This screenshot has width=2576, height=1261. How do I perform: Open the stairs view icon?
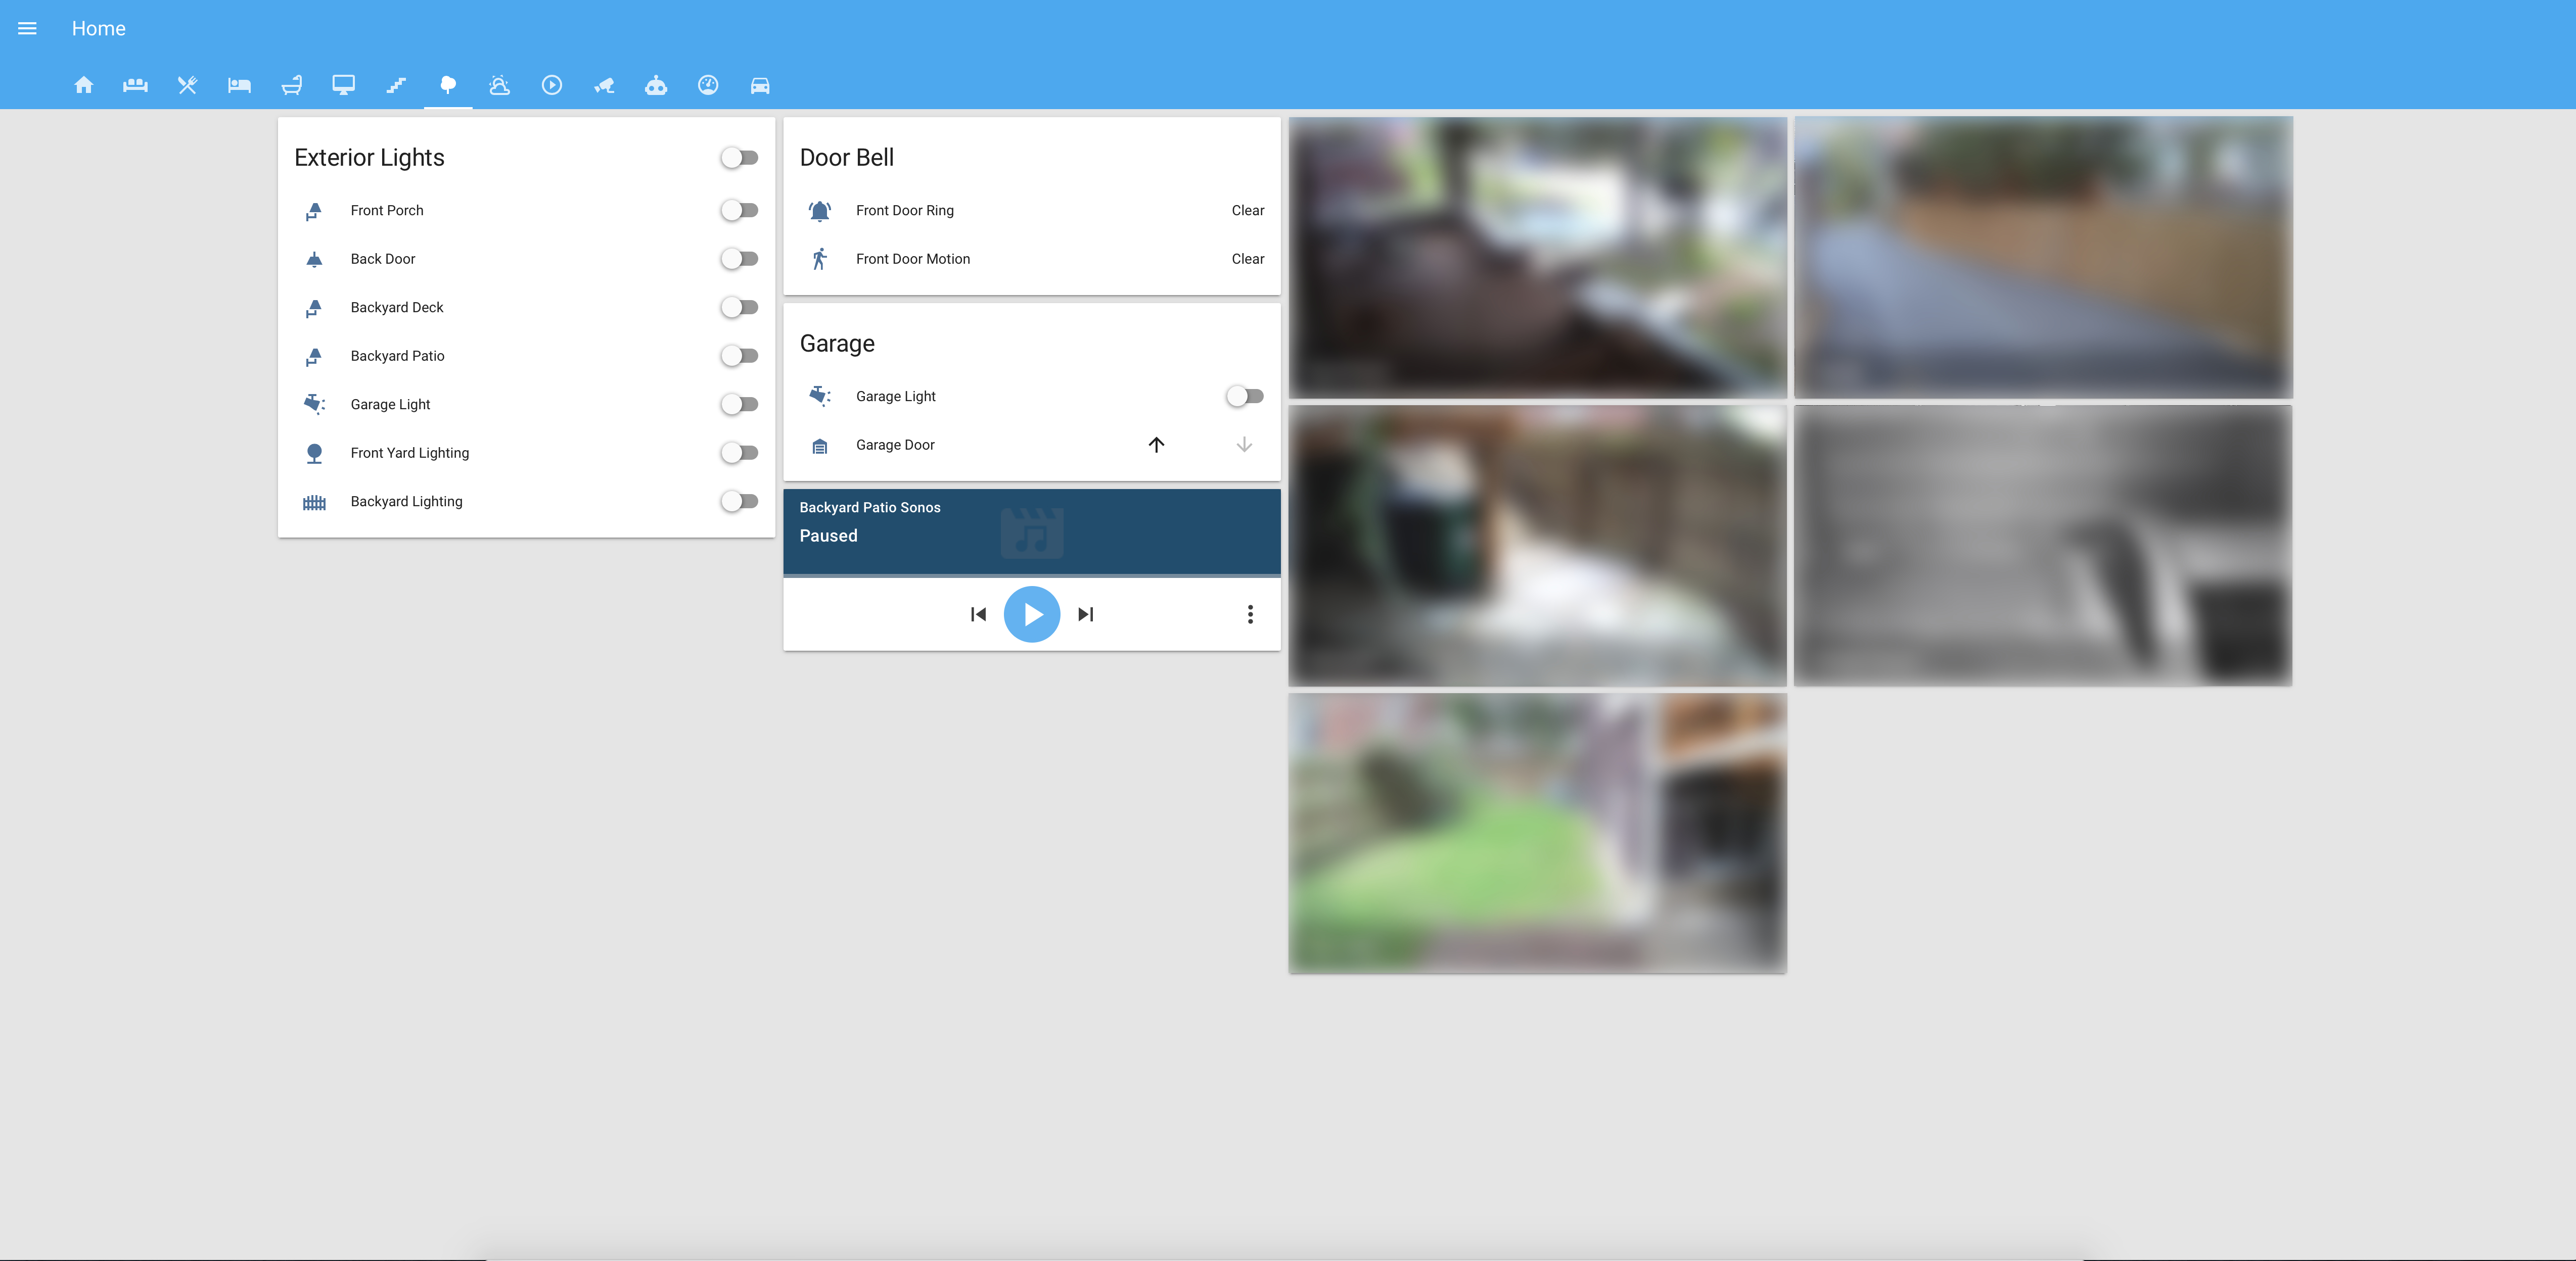(396, 85)
